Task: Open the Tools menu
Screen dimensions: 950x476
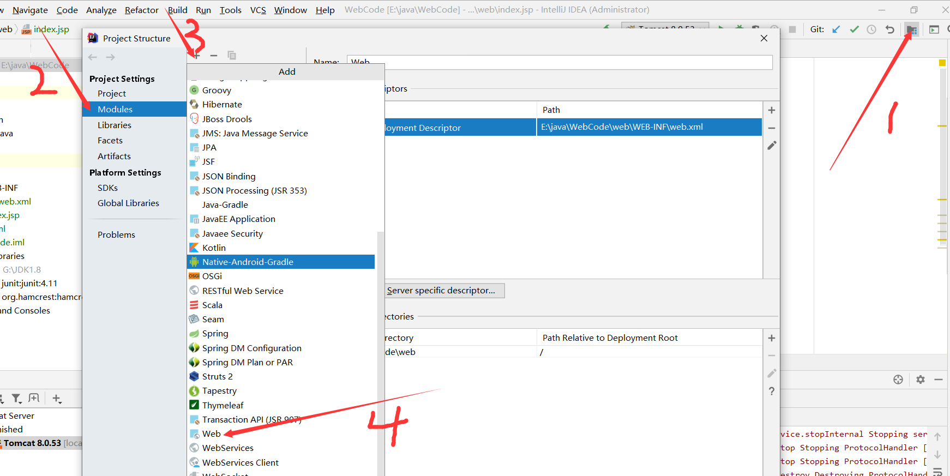Action: (x=231, y=10)
